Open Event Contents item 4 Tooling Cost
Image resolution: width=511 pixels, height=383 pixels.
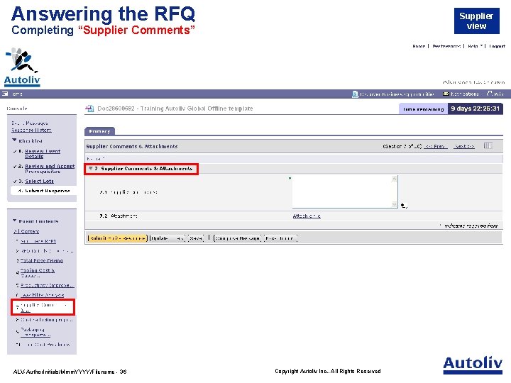click(x=38, y=273)
